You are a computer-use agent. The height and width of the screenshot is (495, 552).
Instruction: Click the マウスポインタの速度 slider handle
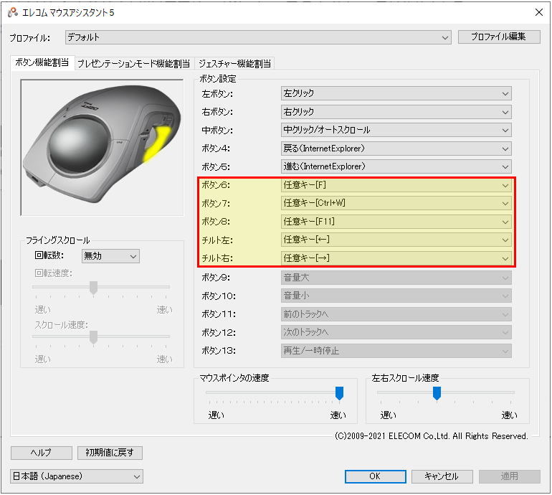(339, 392)
